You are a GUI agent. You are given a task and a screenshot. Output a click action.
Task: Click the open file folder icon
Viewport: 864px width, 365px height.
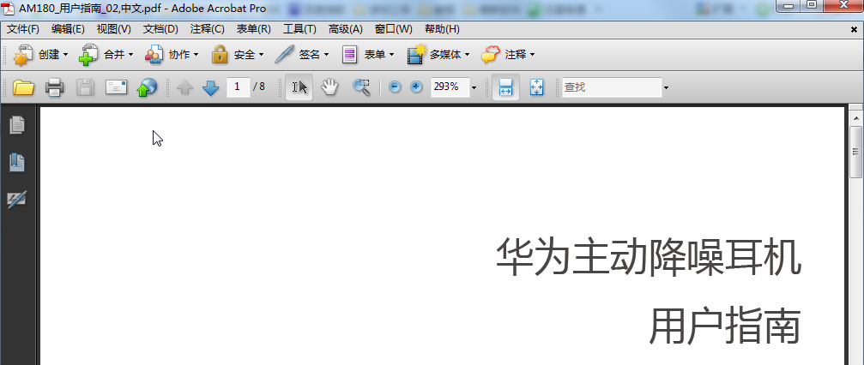tap(24, 87)
